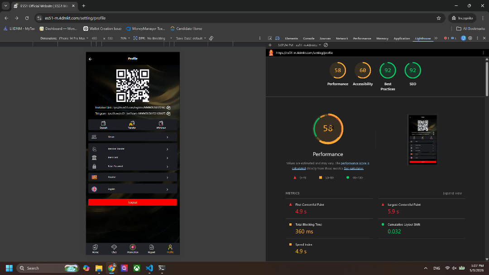The image size is (489, 275).
Task: Open the Wallet Creation Issue bookmark
Action: point(102,29)
